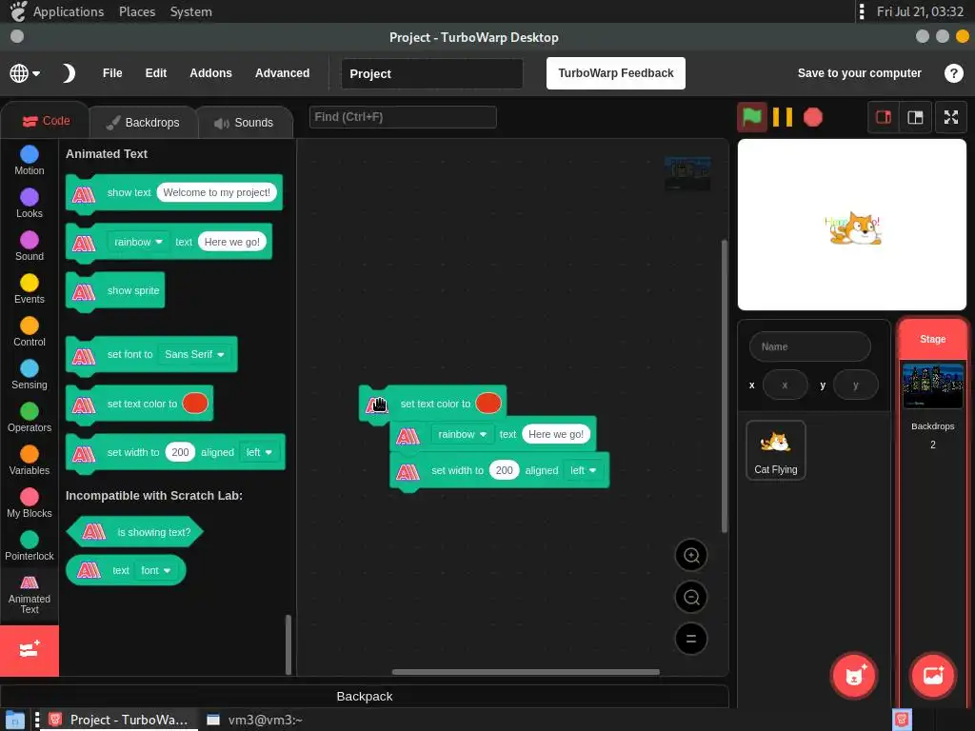Open rainbow dropdown in workspace block

pos(462,434)
